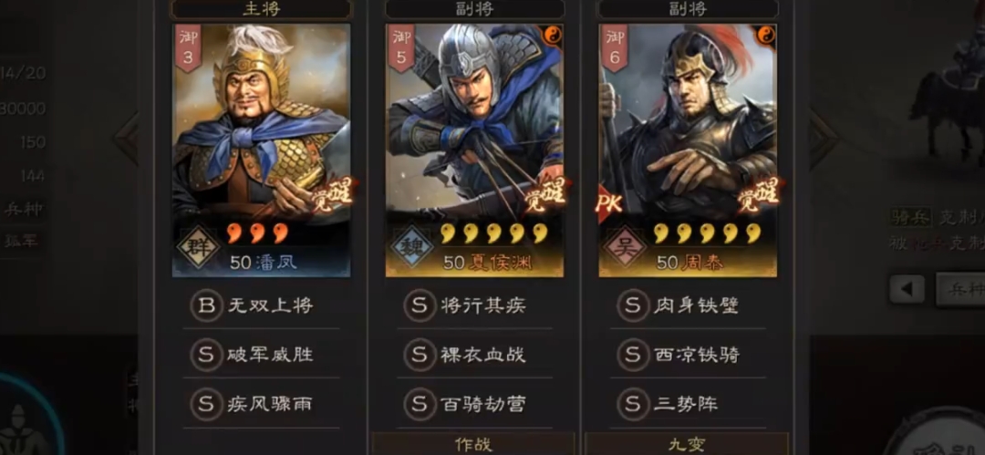
Task: Open the 周泰 general card portrait
Action: (688, 150)
